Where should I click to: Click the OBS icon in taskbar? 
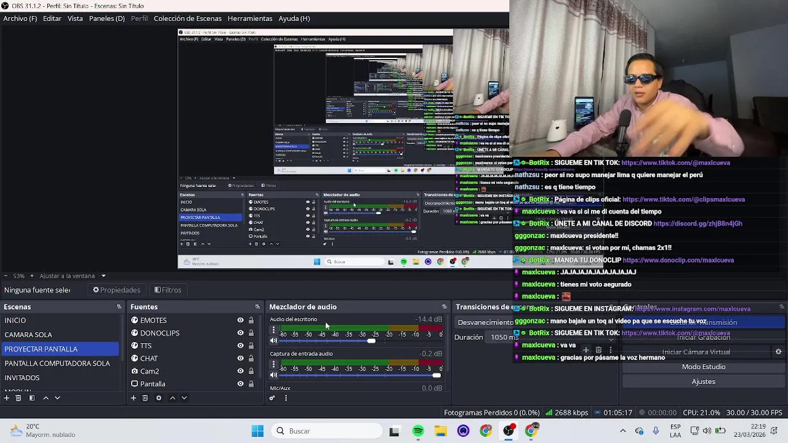click(x=509, y=431)
